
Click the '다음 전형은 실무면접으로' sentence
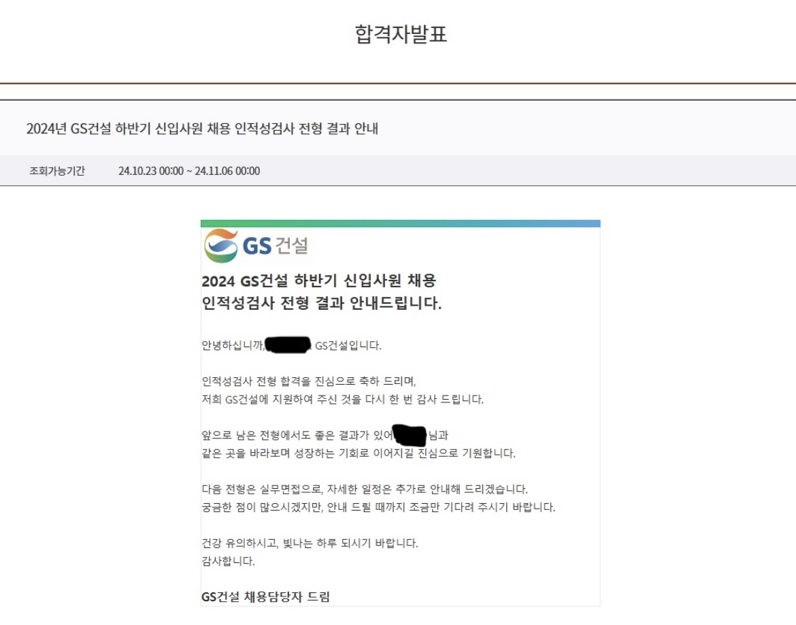(364, 489)
